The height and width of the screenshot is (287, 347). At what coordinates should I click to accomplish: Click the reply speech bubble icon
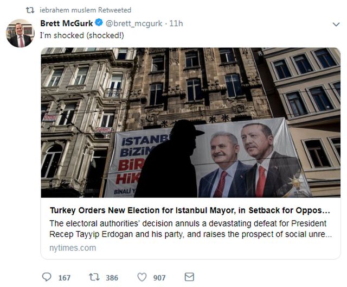point(47,277)
